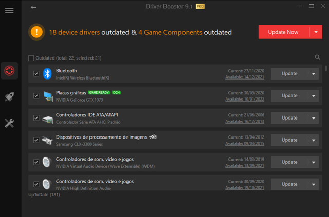Toggle the Outdated select-all checkbox

(x=31, y=58)
